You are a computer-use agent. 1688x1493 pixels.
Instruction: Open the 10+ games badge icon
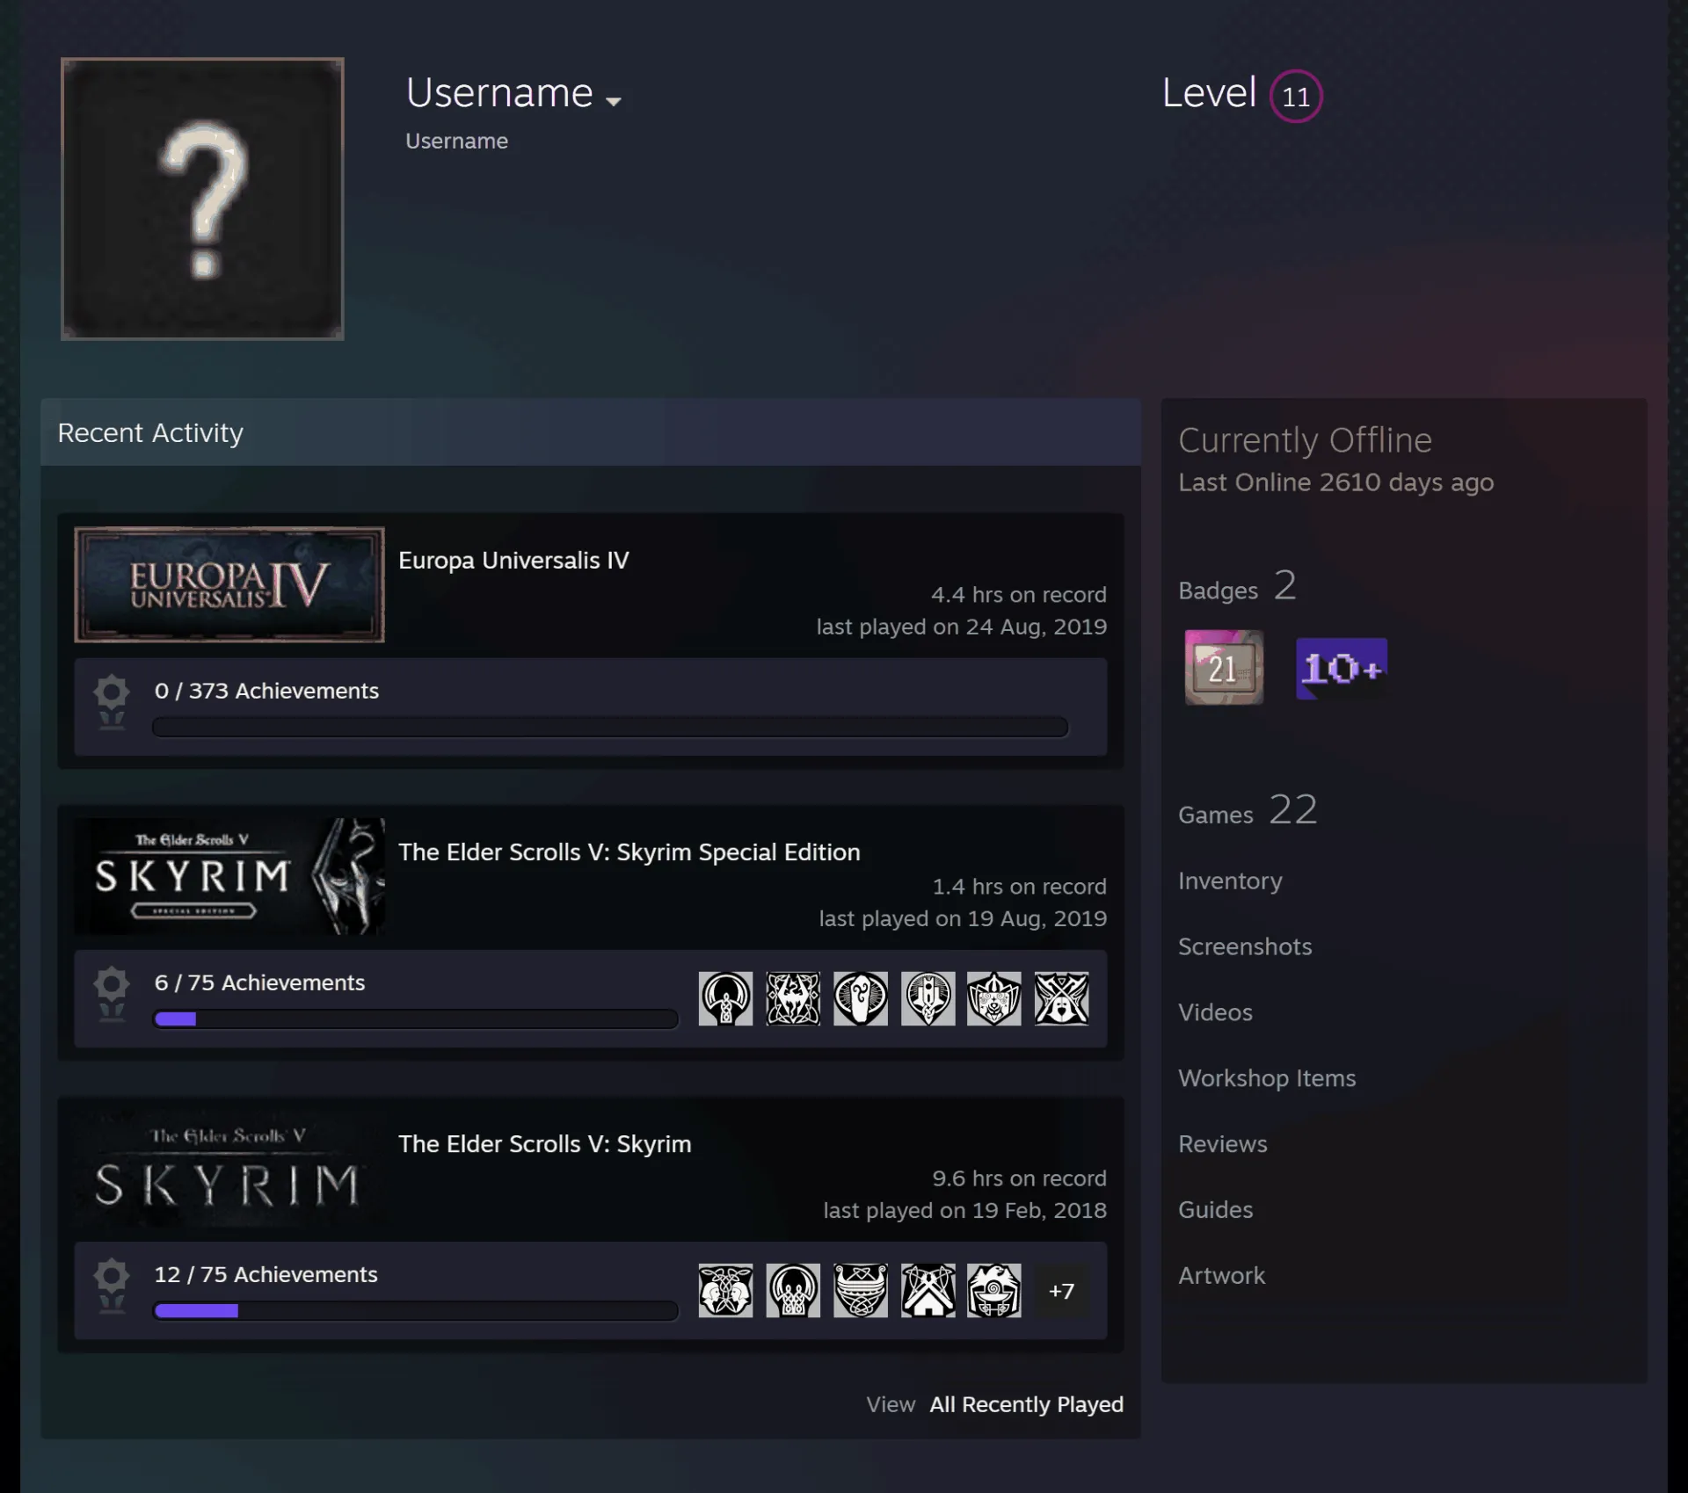coord(1342,669)
